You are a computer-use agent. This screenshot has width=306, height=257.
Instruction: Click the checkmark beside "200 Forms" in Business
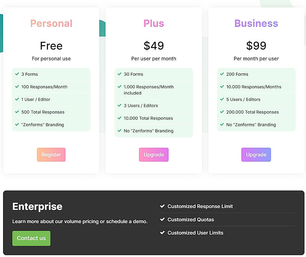221,74
